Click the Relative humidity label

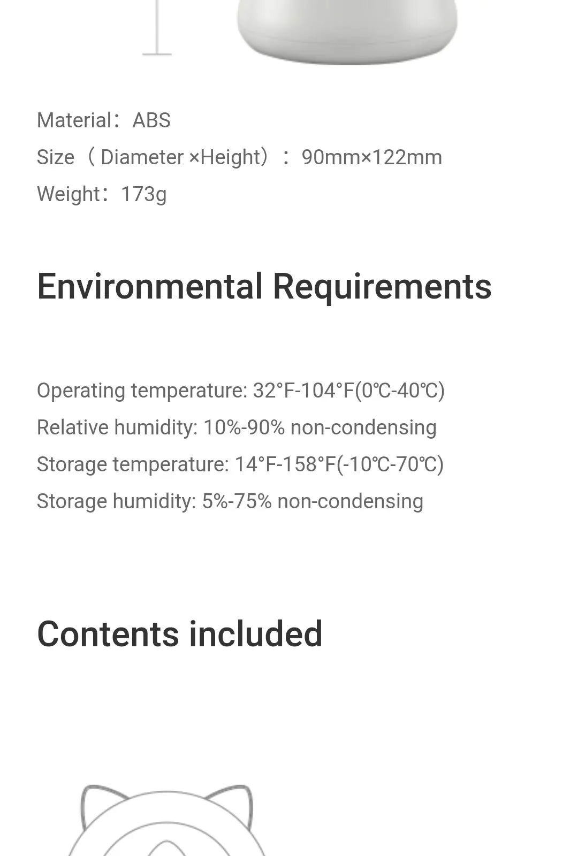[x=117, y=427]
